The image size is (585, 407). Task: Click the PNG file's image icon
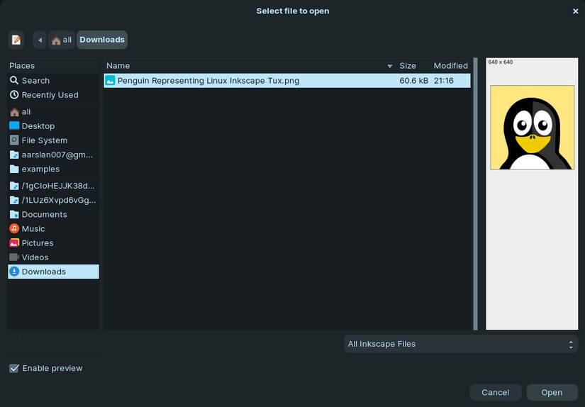click(x=110, y=81)
